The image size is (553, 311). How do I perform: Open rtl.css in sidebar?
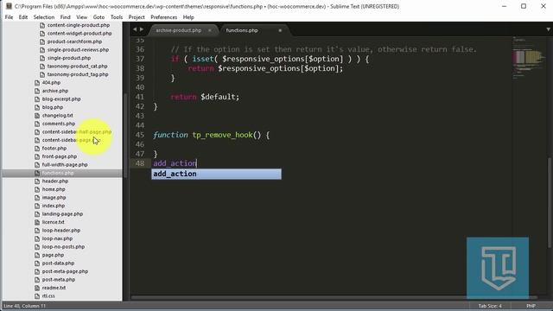48,296
